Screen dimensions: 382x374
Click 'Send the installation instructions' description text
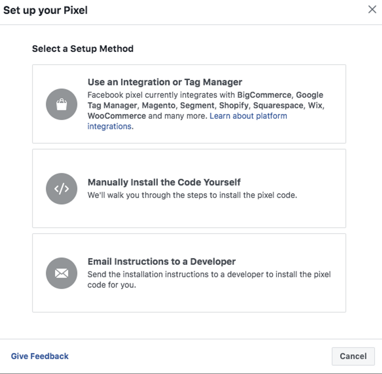click(x=209, y=274)
